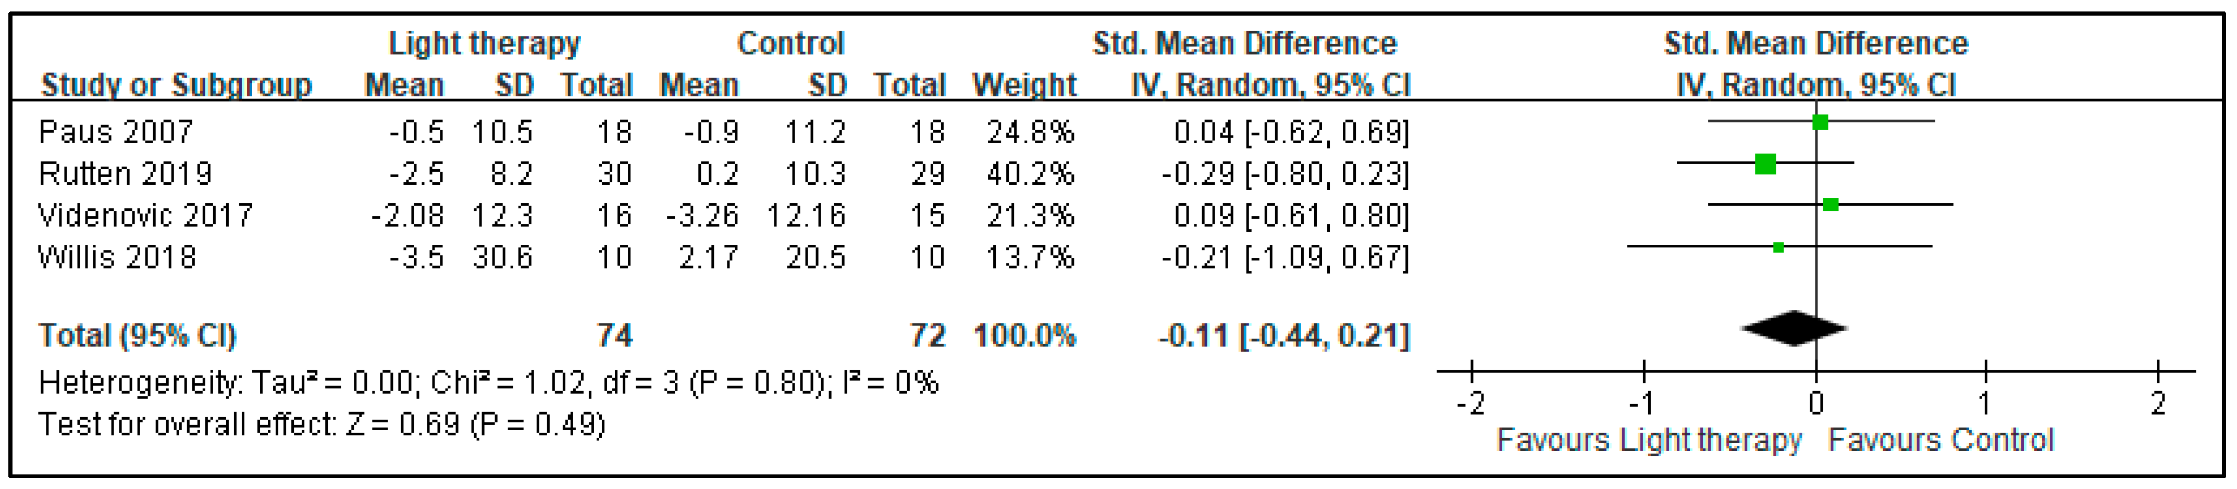Click the Favours Light therapy axis label
Image resolution: width=2237 pixels, height=489 pixels.
[x=1649, y=440]
